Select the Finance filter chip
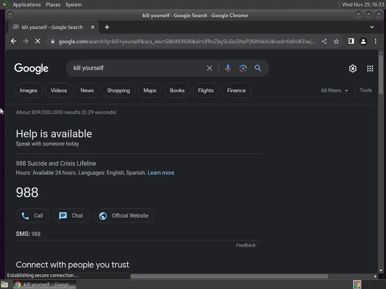 click(236, 90)
